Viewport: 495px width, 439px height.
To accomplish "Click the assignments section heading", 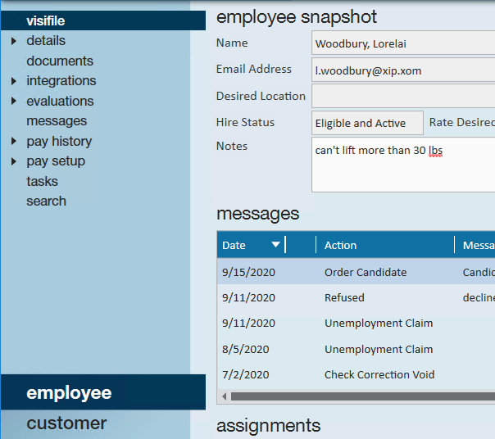I will (268, 425).
